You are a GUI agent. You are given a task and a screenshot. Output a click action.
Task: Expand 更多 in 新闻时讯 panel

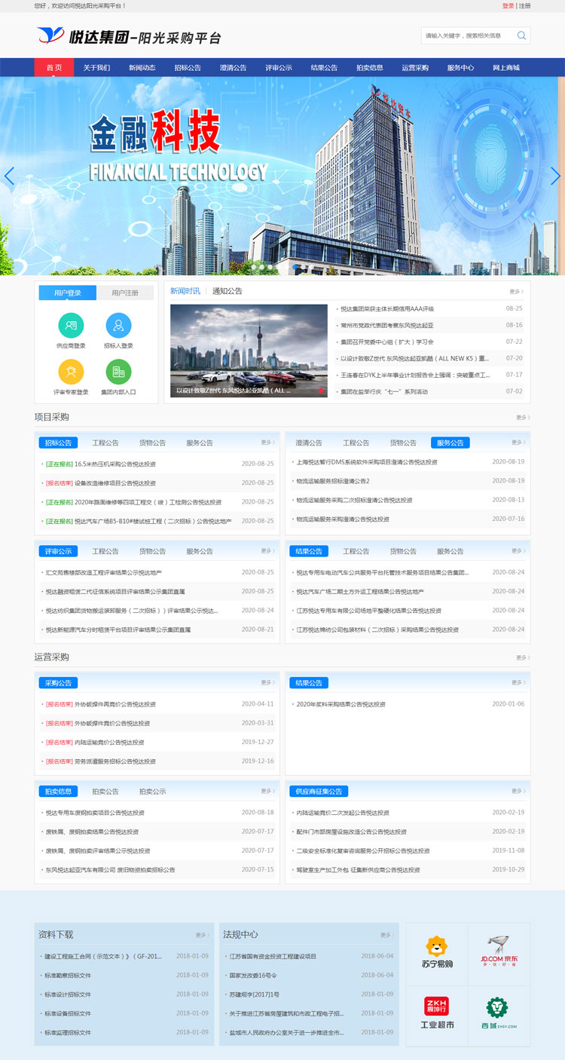(x=515, y=291)
